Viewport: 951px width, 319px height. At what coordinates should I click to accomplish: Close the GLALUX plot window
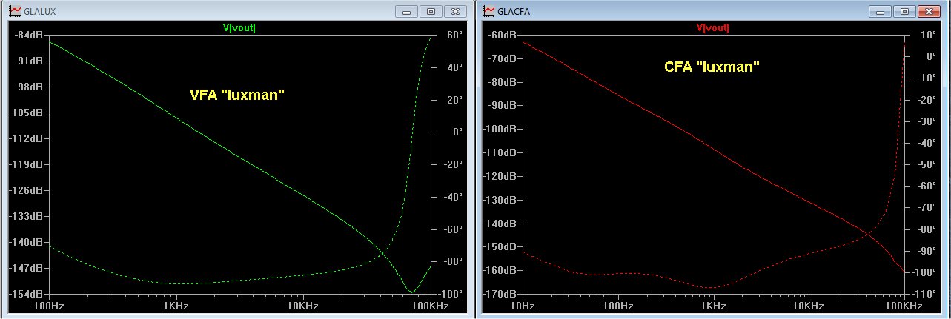pyautogui.click(x=454, y=12)
